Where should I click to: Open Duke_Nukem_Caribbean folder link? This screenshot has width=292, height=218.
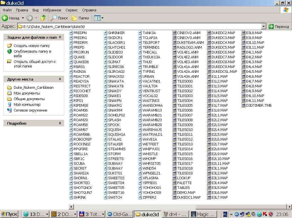pos(34,87)
